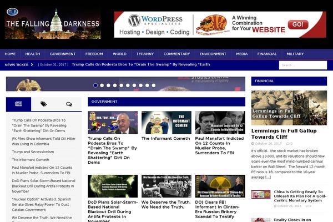This screenshot has height=222, width=333.
Task: Select the sixth slider dot
Action: [x=128, y=85]
